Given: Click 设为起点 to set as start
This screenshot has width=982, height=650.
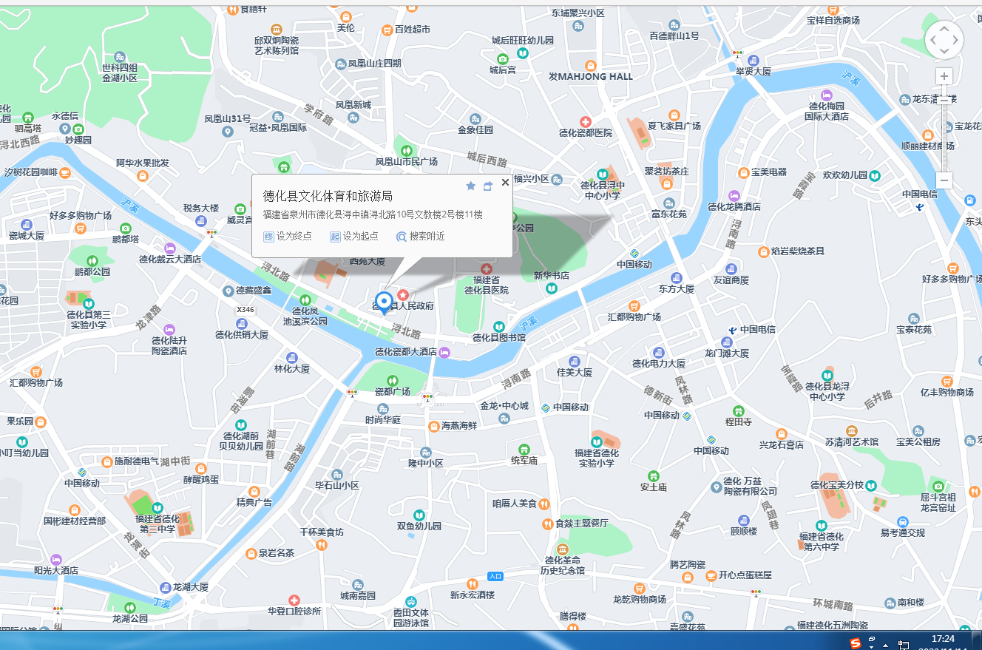Looking at the screenshot, I should [x=354, y=237].
